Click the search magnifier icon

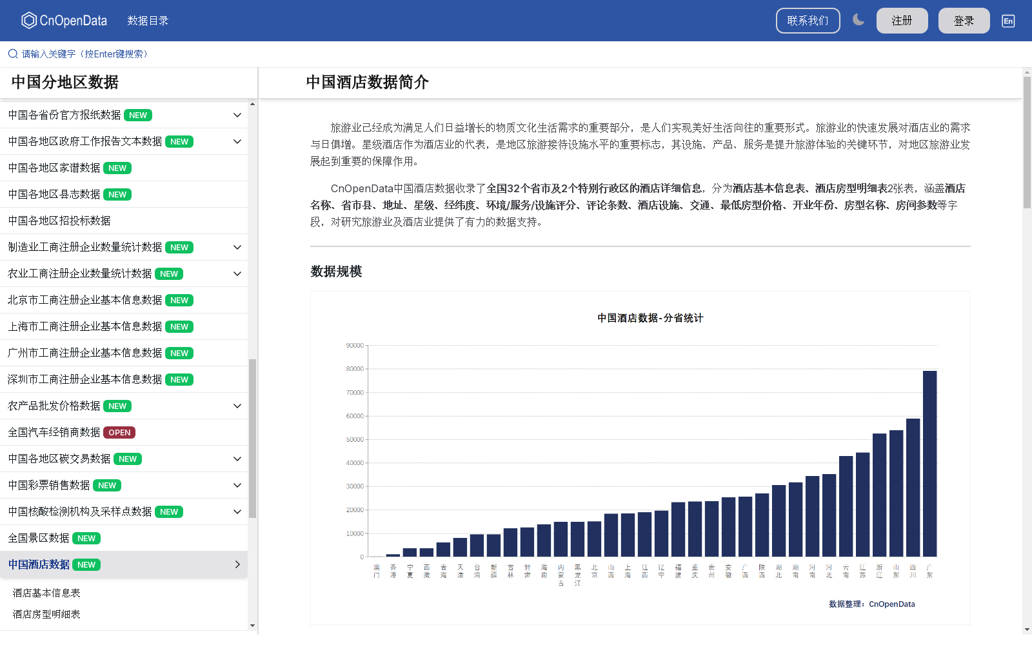13,54
